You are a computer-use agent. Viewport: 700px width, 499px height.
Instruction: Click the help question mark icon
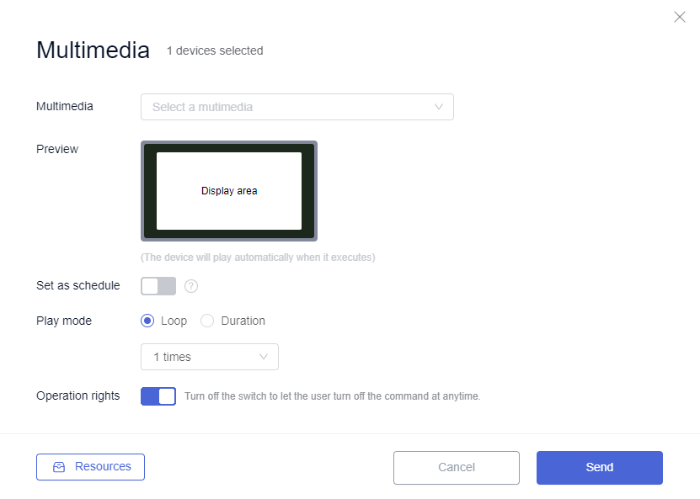click(191, 286)
